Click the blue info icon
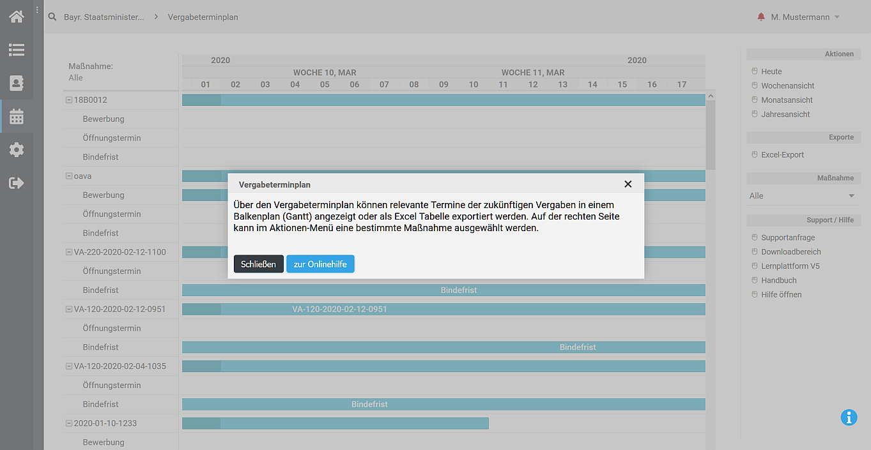Screen dimensions: 871x450 (x=849, y=417)
